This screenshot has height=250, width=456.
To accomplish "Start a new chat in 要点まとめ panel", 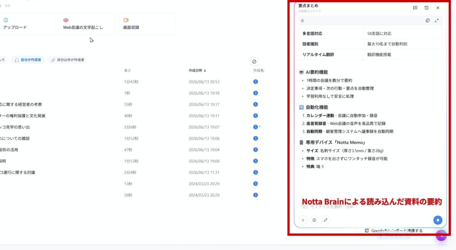I will (415, 8).
